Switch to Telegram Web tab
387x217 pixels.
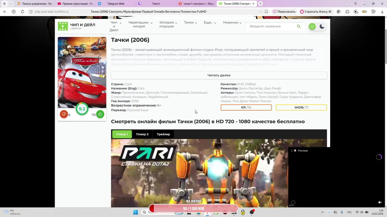coord(116,4)
